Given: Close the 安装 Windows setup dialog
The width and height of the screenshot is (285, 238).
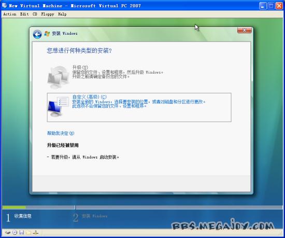Looking at the screenshot, I should (x=244, y=31).
